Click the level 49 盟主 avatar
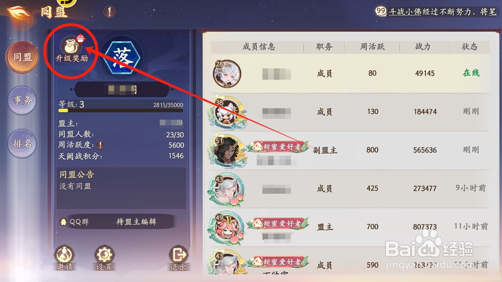The image size is (502, 282). (x=227, y=228)
